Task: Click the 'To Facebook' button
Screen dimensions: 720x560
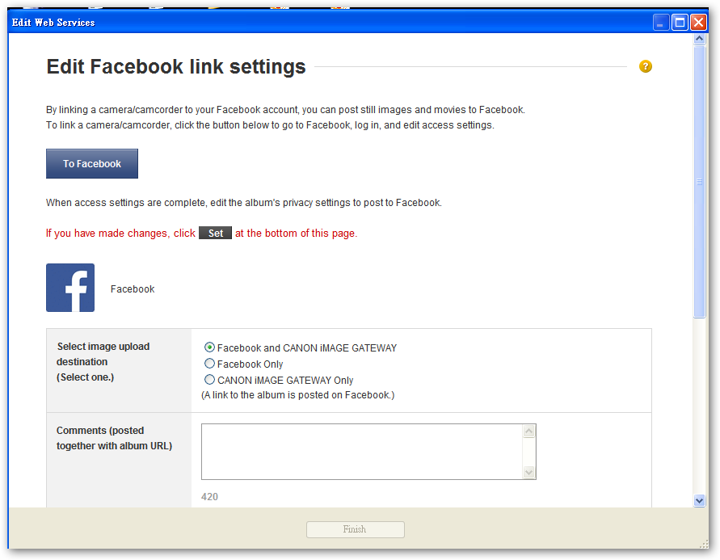Action: [x=91, y=163]
